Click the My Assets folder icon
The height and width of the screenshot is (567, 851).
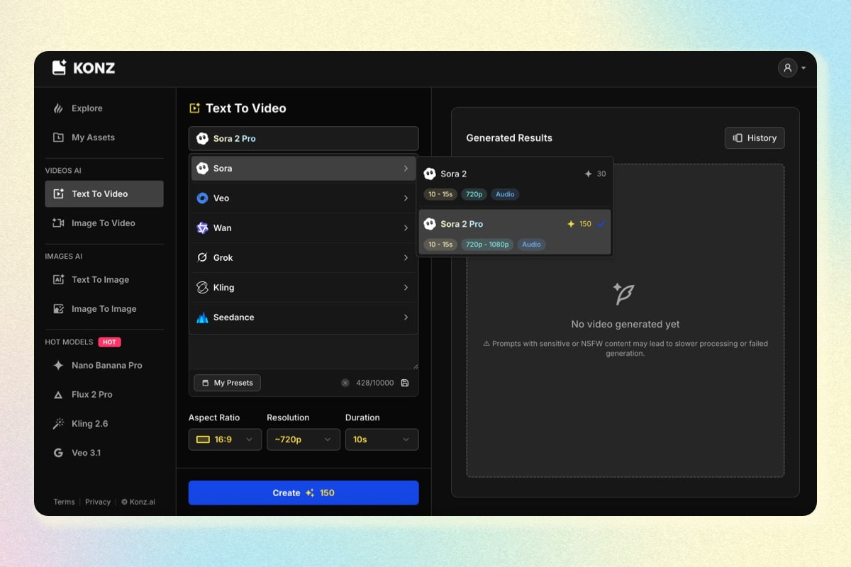58,137
